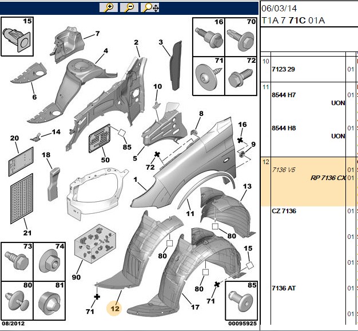The width and height of the screenshot is (358, 331).
Task: Click the clip assortment box drawing
Action: [x=96, y=244]
